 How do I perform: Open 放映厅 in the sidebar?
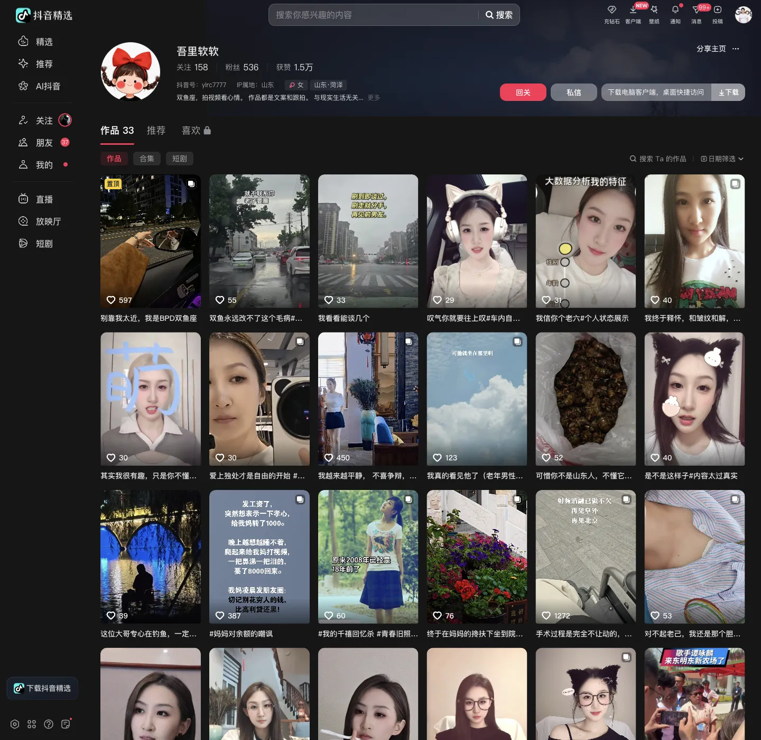point(40,221)
